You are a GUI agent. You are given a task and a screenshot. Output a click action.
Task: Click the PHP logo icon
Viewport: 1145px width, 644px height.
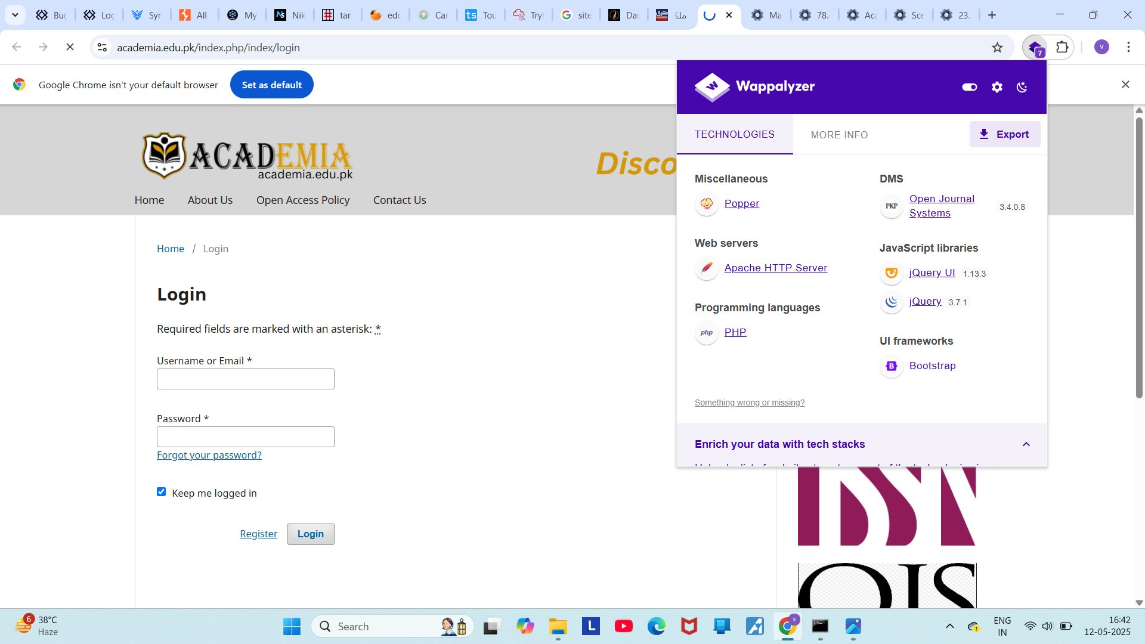[x=707, y=333]
